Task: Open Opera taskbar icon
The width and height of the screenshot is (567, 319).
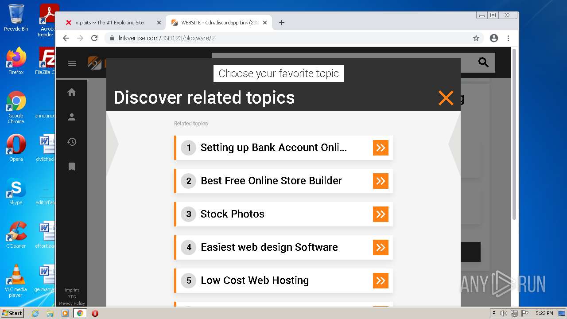Action: 95,313
